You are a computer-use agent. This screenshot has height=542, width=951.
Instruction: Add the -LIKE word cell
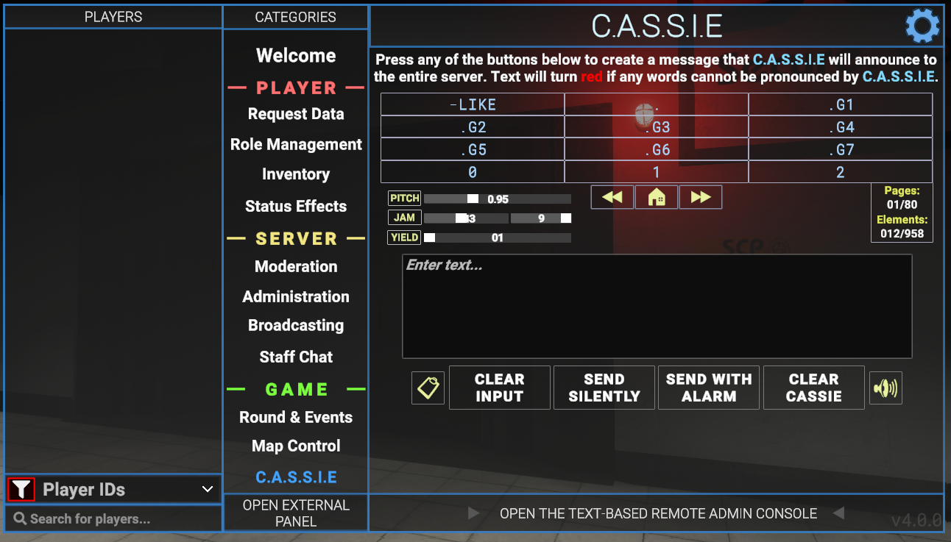click(x=473, y=104)
